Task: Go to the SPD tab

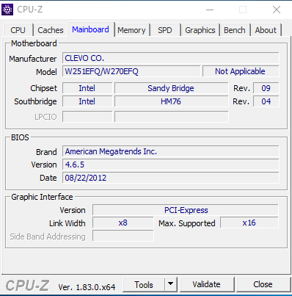Action: [x=165, y=30]
